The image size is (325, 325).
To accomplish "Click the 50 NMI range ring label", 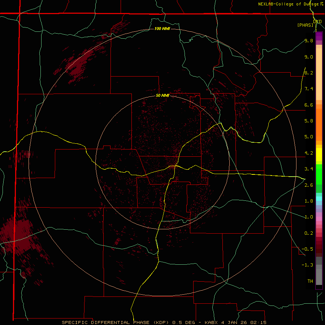I will (162, 95).
